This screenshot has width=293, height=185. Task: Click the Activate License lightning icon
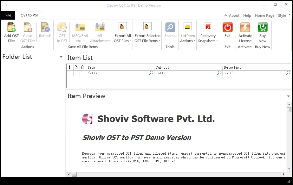[x=245, y=28]
